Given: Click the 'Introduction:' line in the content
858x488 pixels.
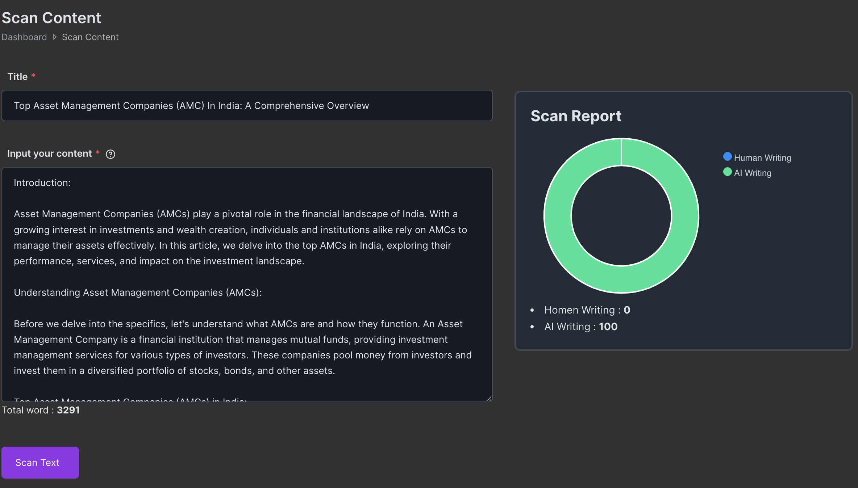Looking at the screenshot, I should [x=42, y=183].
